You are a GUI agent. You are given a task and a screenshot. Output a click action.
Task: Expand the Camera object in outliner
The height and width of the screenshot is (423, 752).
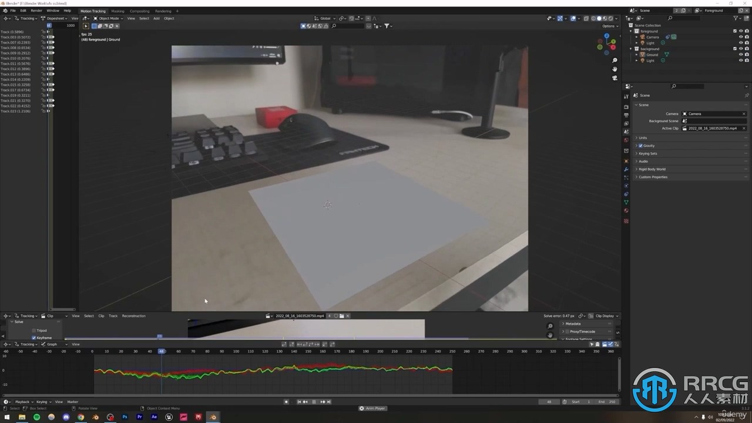pos(637,37)
